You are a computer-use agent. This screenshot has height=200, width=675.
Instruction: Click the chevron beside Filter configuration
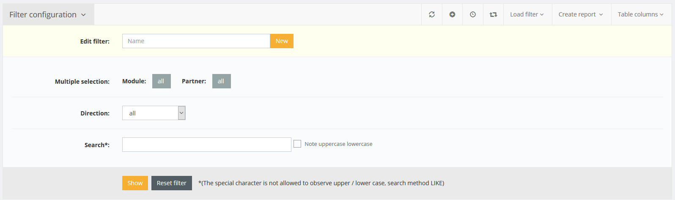pos(83,15)
